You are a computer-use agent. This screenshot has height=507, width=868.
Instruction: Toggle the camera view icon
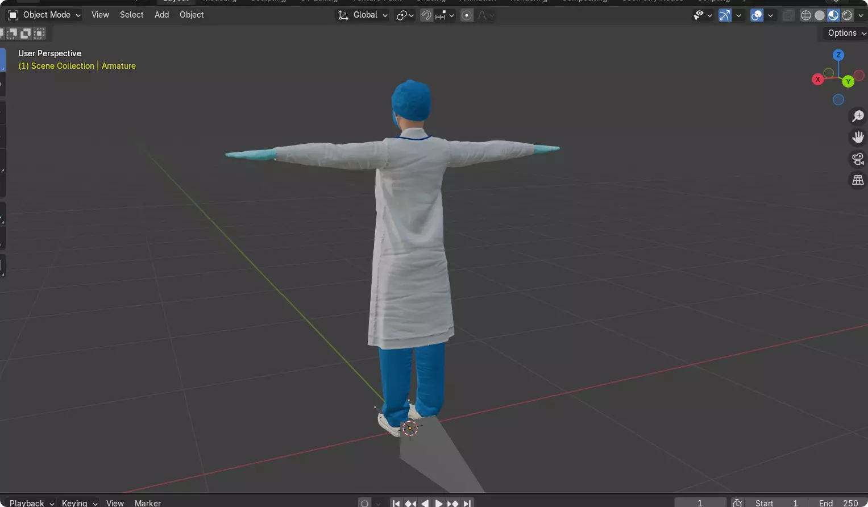point(858,159)
